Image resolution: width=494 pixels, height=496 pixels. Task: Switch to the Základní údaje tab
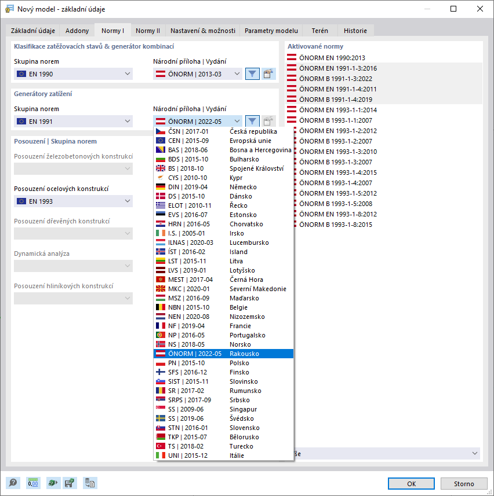click(x=32, y=31)
